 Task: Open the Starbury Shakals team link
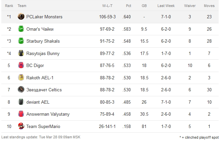tap(43, 41)
